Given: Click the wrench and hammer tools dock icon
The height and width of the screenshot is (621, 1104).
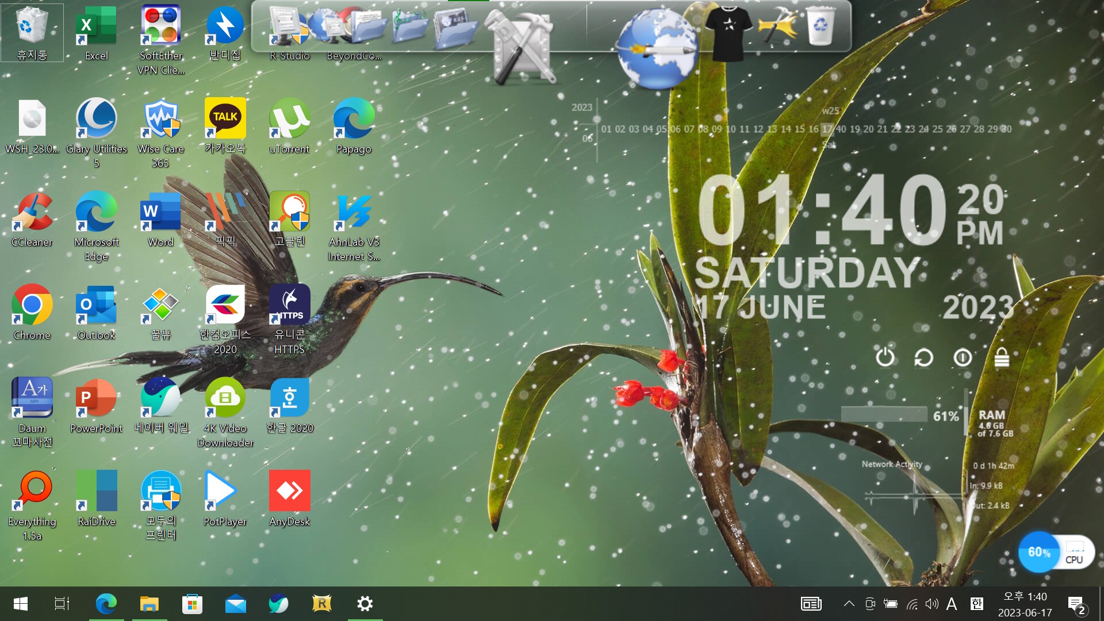Looking at the screenshot, I should coord(522,47).
